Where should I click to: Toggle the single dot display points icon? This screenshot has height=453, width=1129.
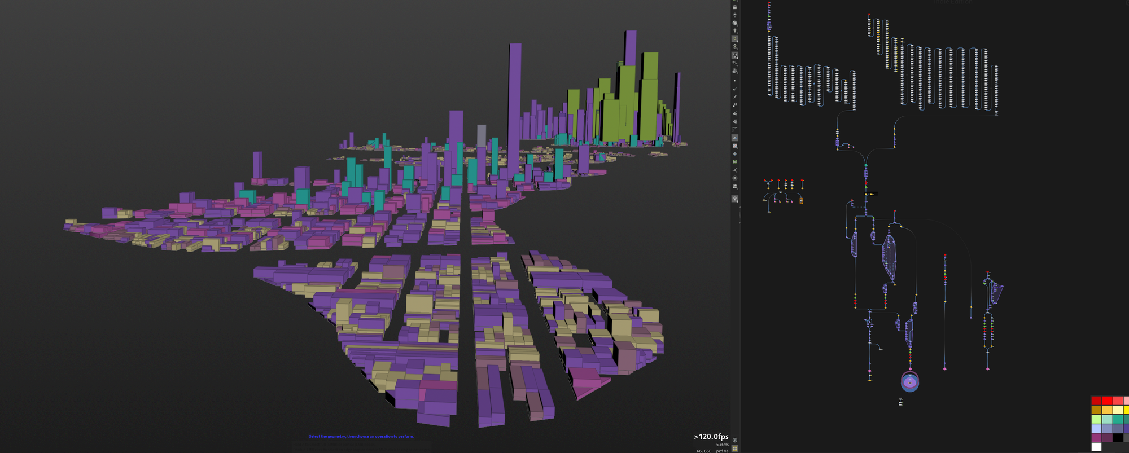point(735,80)
